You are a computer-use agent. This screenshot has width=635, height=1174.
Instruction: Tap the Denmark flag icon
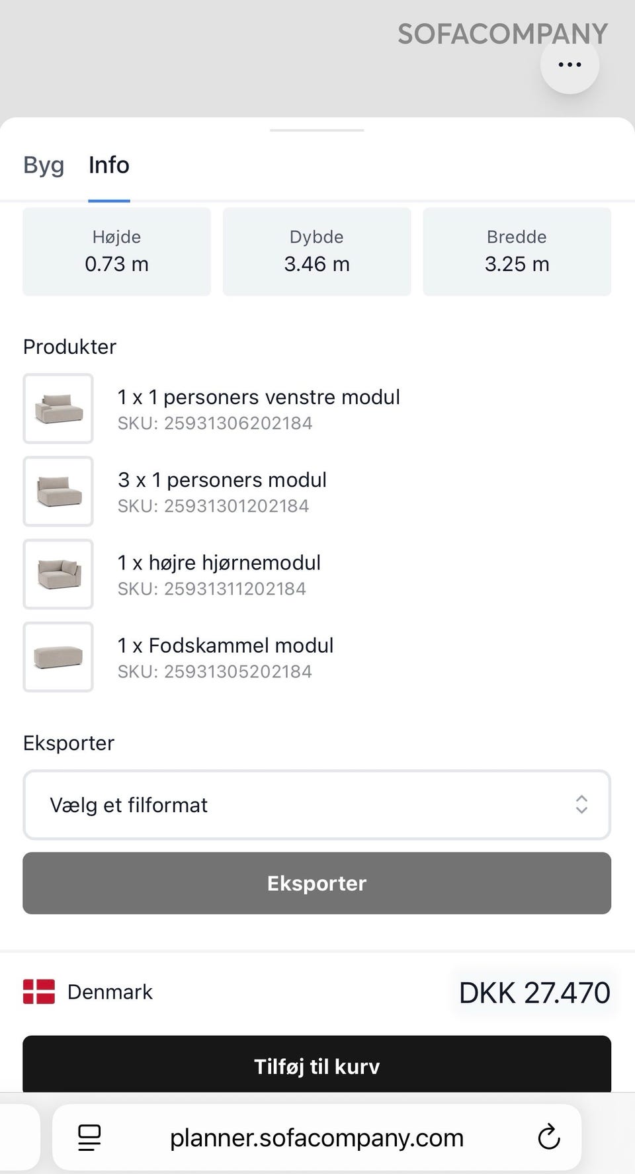point(39,991)
